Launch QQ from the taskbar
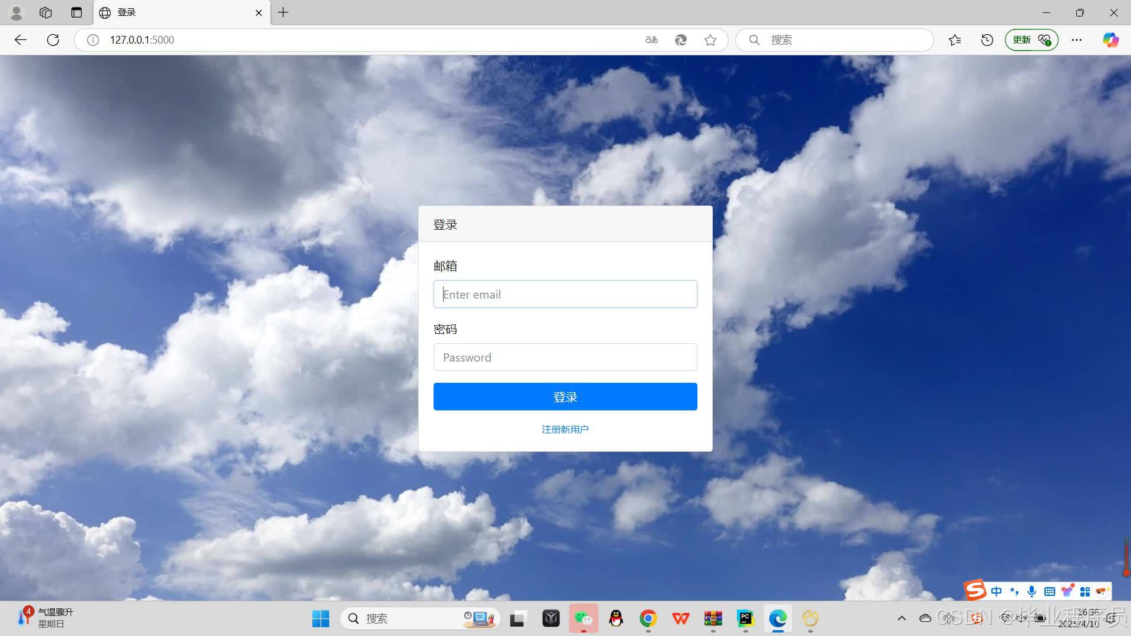The width and height of the screenshot is (1131, 636). pyautogui.click(x=616, y=618)
